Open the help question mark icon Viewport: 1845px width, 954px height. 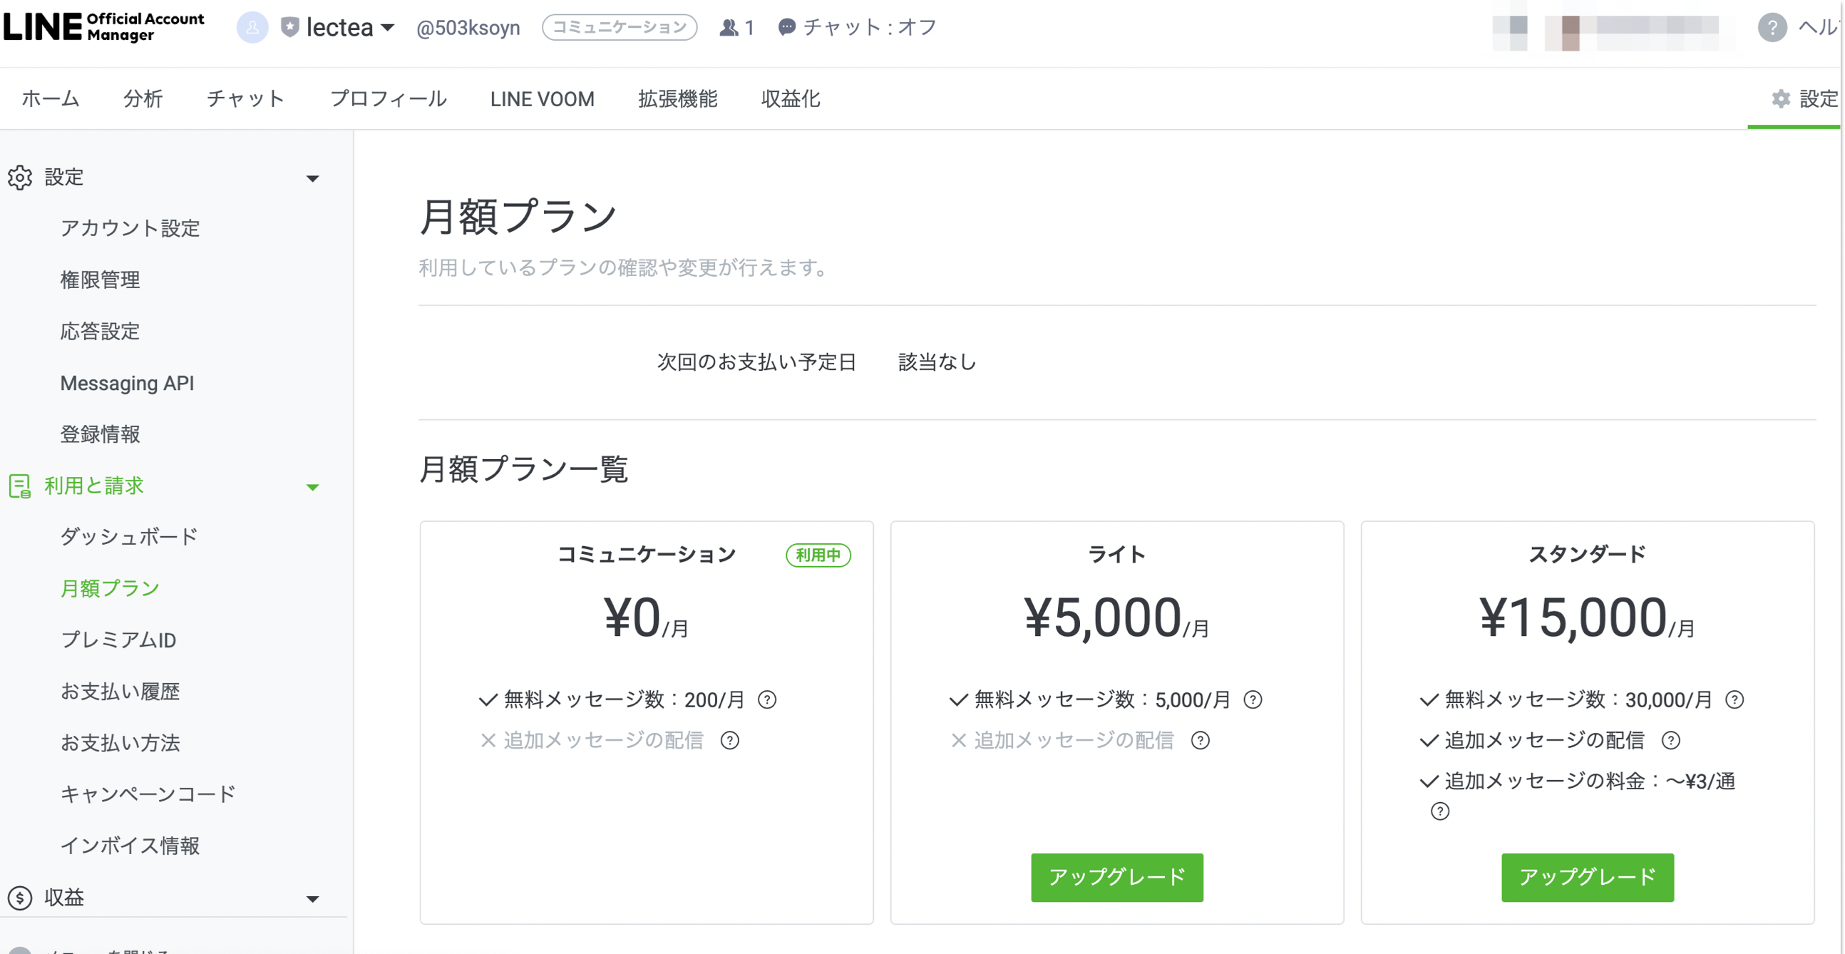pos(1772,27)
